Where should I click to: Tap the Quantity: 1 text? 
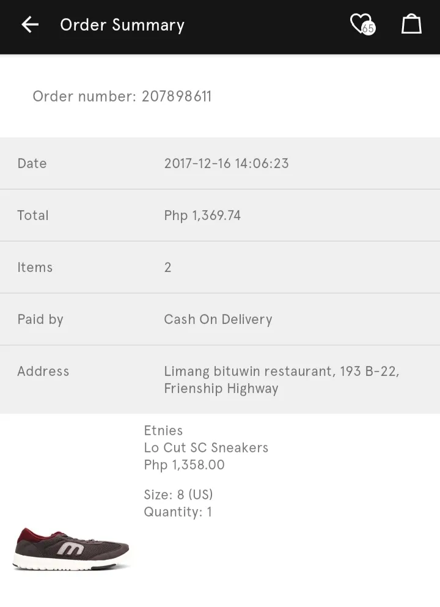click(178, 512)
